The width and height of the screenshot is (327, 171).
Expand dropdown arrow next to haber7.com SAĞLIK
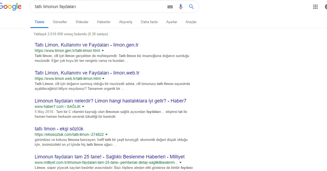(x=83, y=106)
